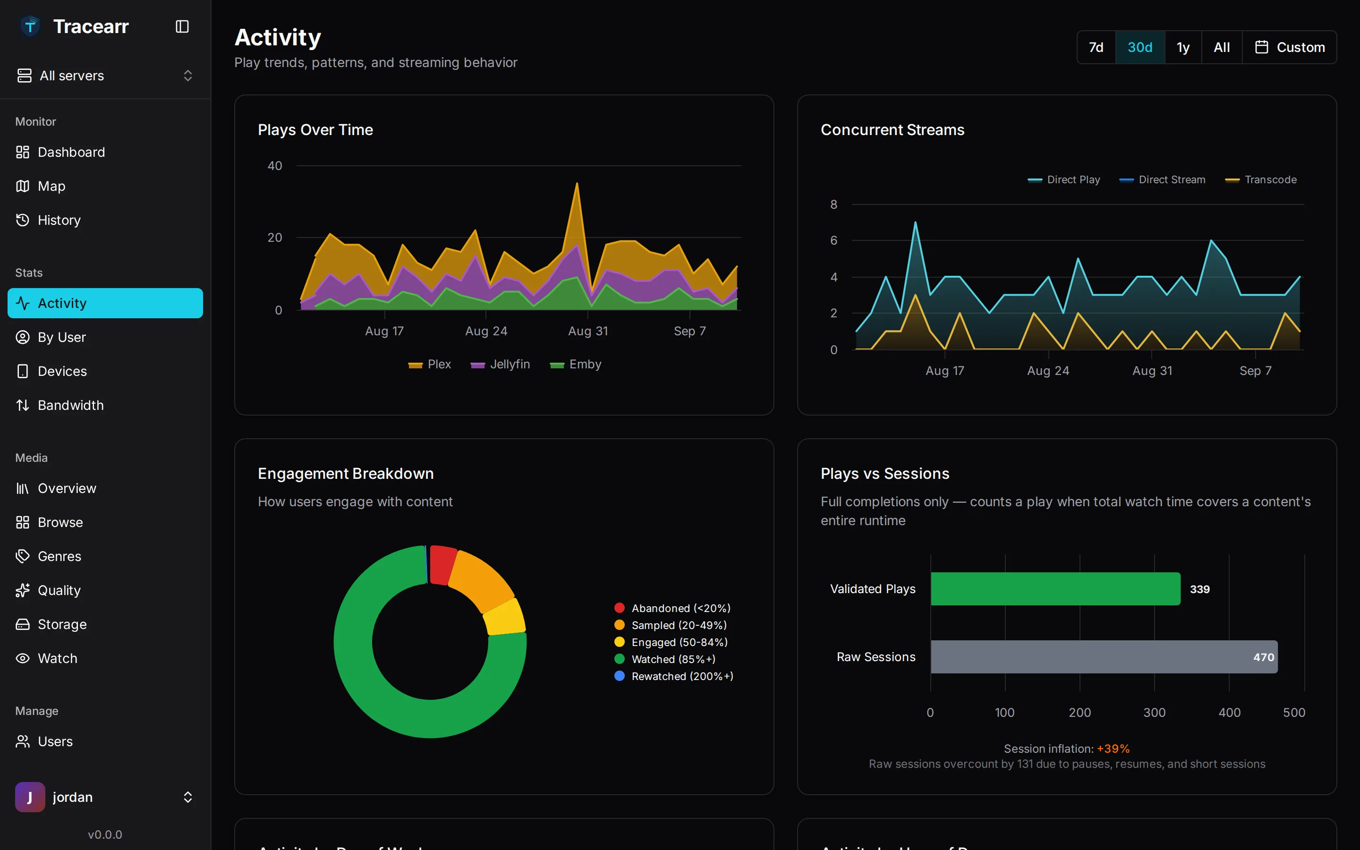Click the Users people icon
Viewport: 1360px width, 850px height.
coord(23,741)
